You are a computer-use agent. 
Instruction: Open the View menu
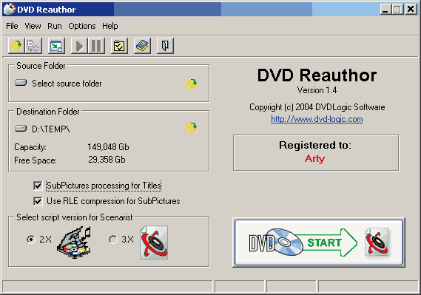point(33,26)
